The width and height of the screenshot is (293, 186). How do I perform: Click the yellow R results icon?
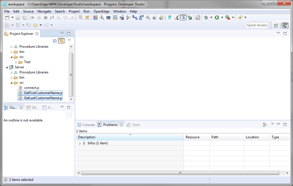pos(122,17)
